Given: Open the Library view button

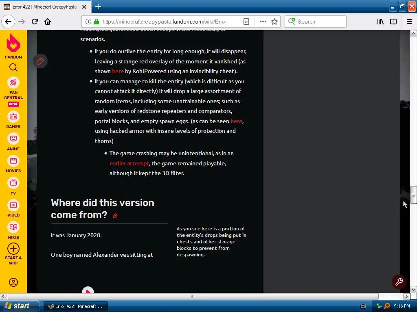Looking at the screenshot, I should pyautogui.click(x=381, y=22).
